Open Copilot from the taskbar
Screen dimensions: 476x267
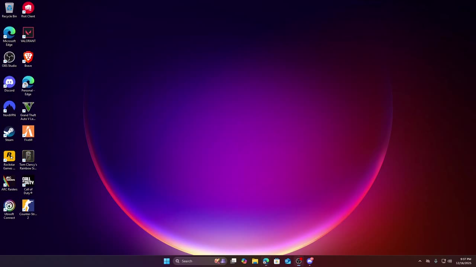click(244, 261)
